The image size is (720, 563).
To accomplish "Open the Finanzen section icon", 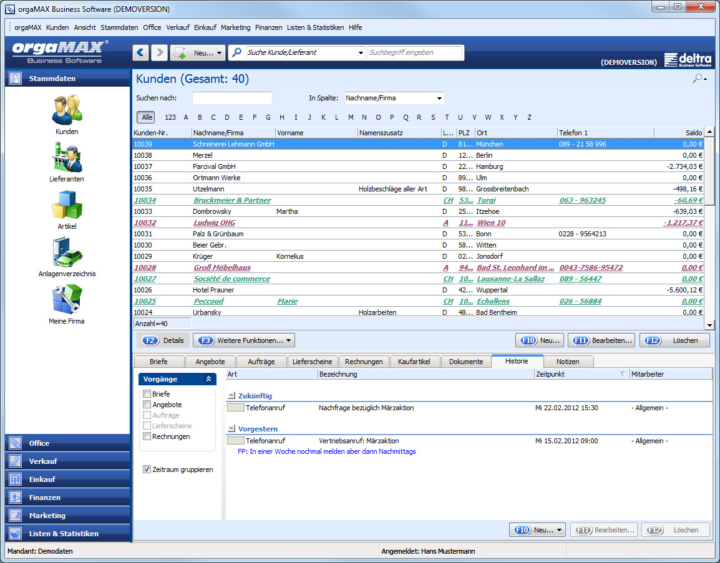I will (x=16, y=498).
